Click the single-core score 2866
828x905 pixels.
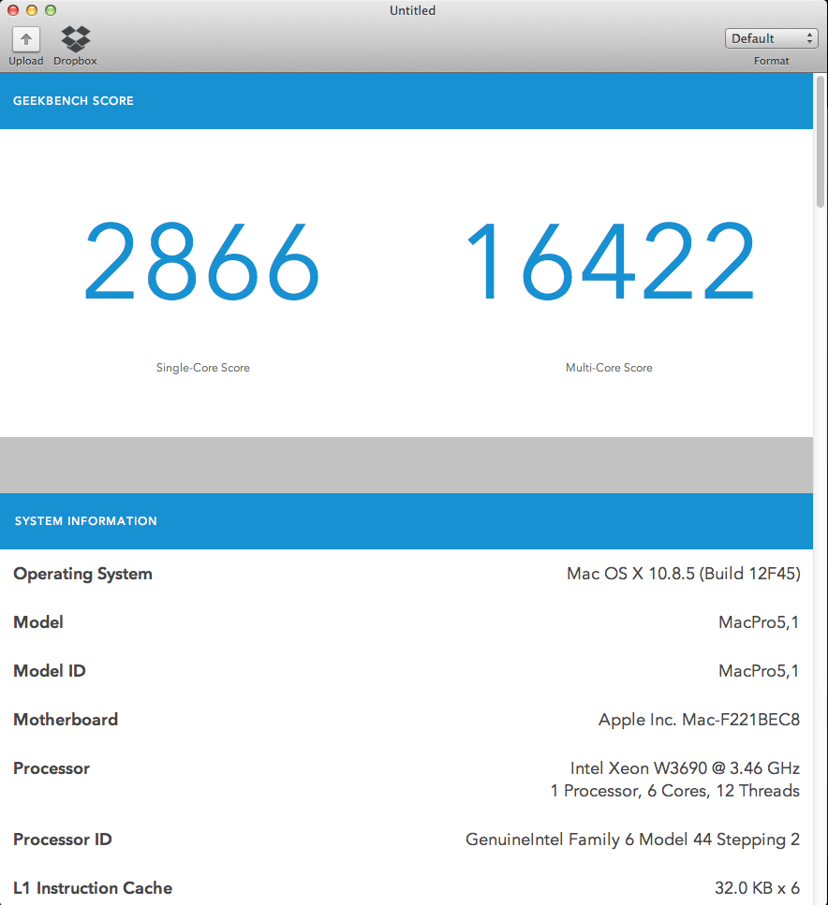[x=201, y=261]
